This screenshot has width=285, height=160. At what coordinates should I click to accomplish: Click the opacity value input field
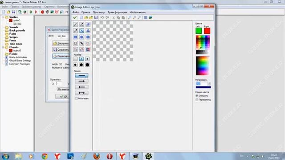pos(202,84)
